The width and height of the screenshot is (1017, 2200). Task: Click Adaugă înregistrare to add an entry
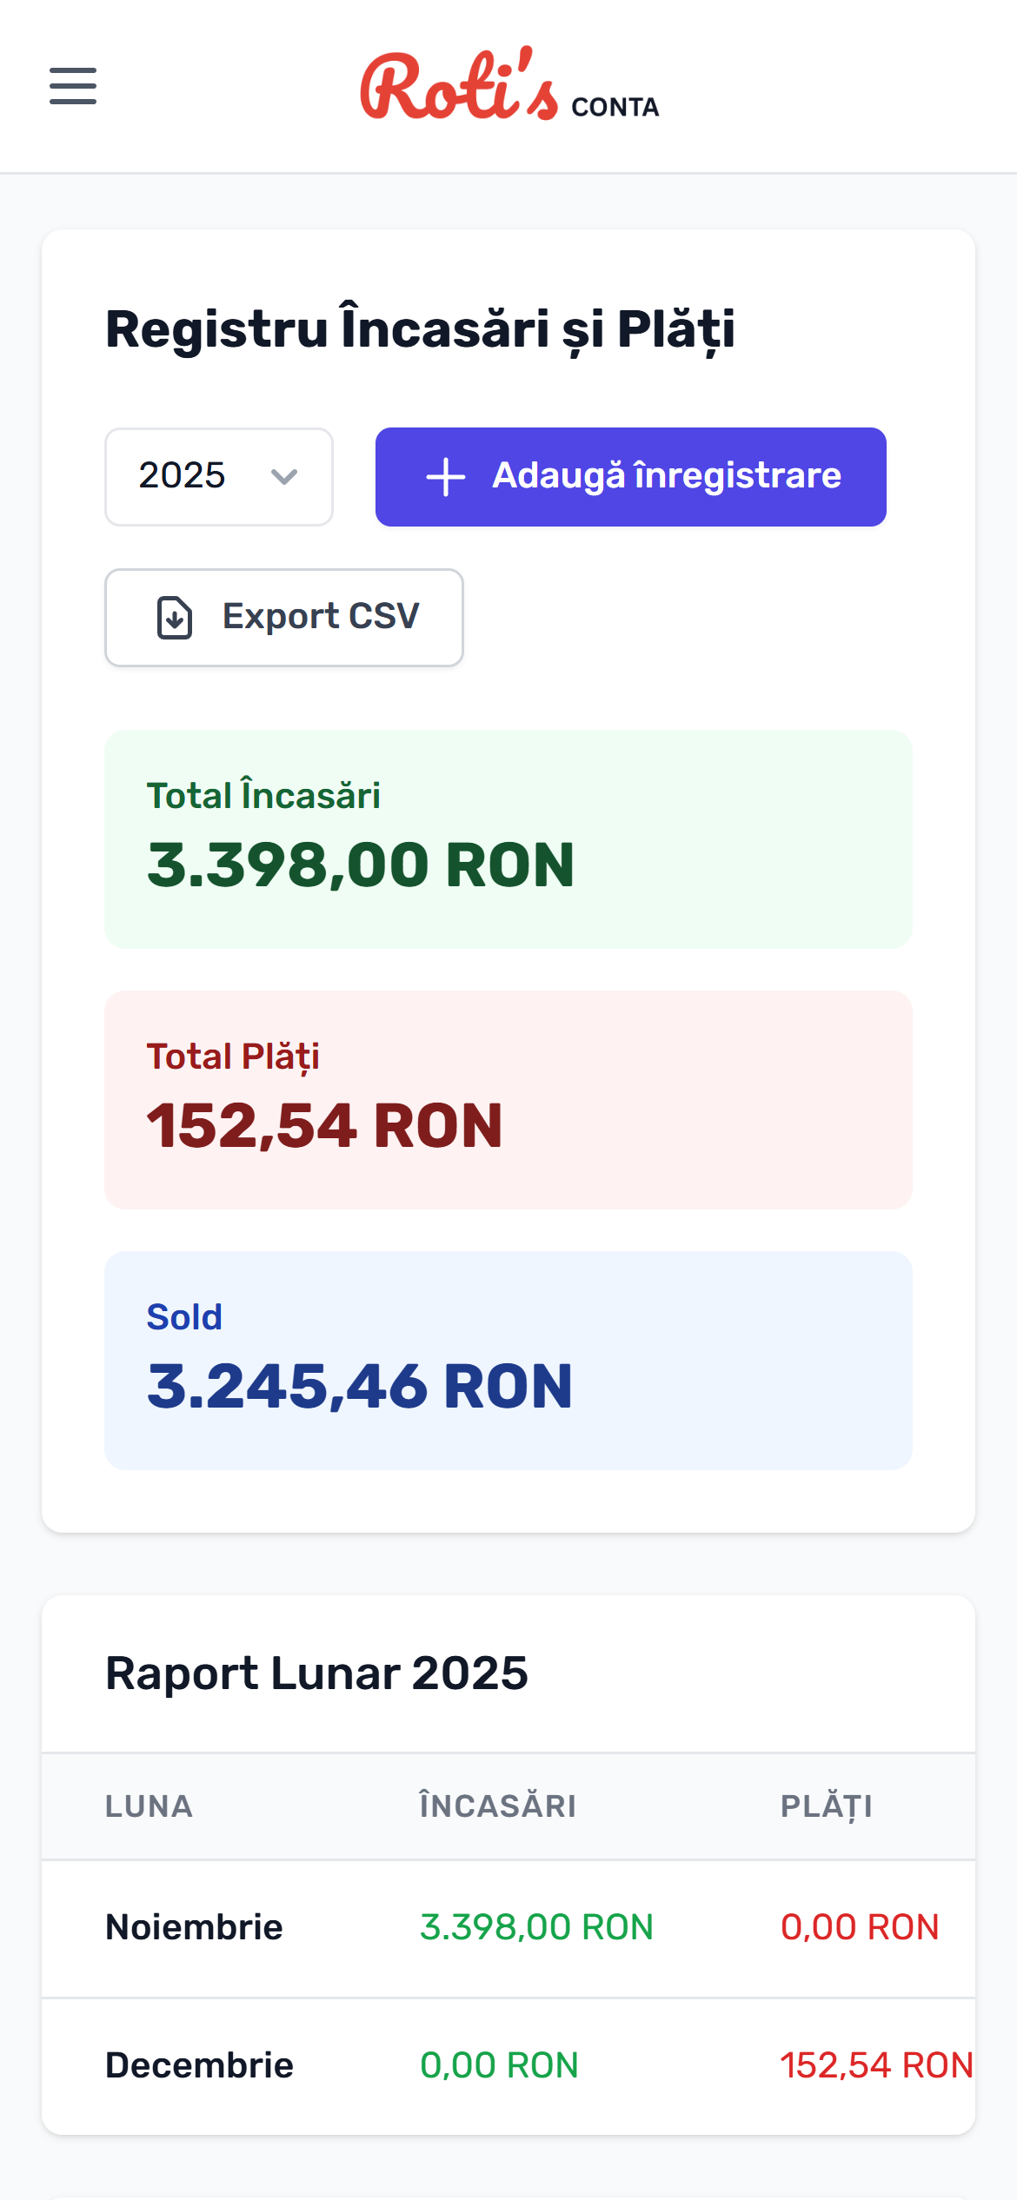[x=628, y=476]
